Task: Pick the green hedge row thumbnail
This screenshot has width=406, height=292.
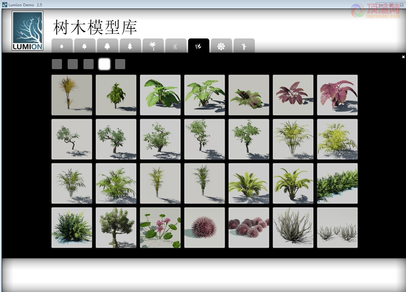Action: coord(337,183)
